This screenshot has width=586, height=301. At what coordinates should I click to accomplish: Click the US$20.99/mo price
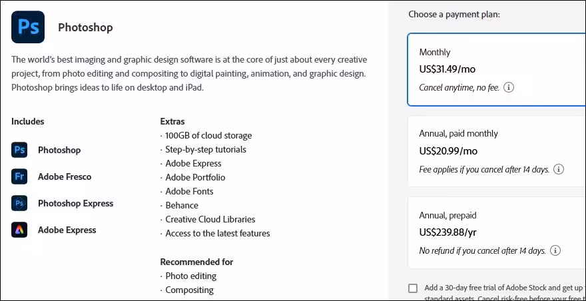pyautogui.click(x=448, y=151)
